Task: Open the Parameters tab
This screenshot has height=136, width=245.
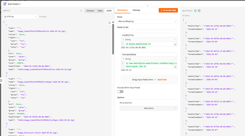Action: (x=123, y=10)
